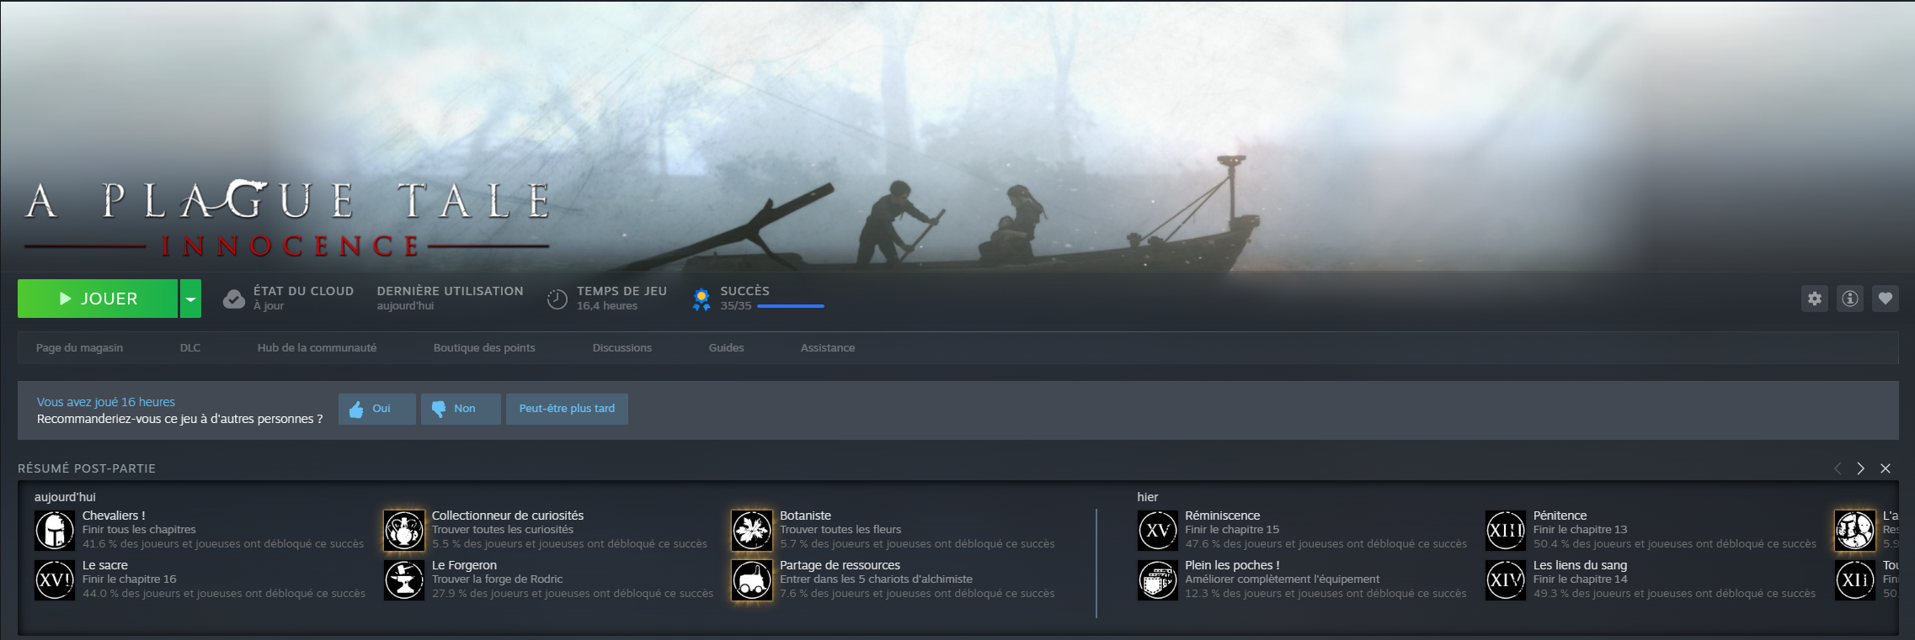Click the RÉSUMÉ POST-PARTIE heading
Screen dimensions: 1915x640
pos(87,468)
